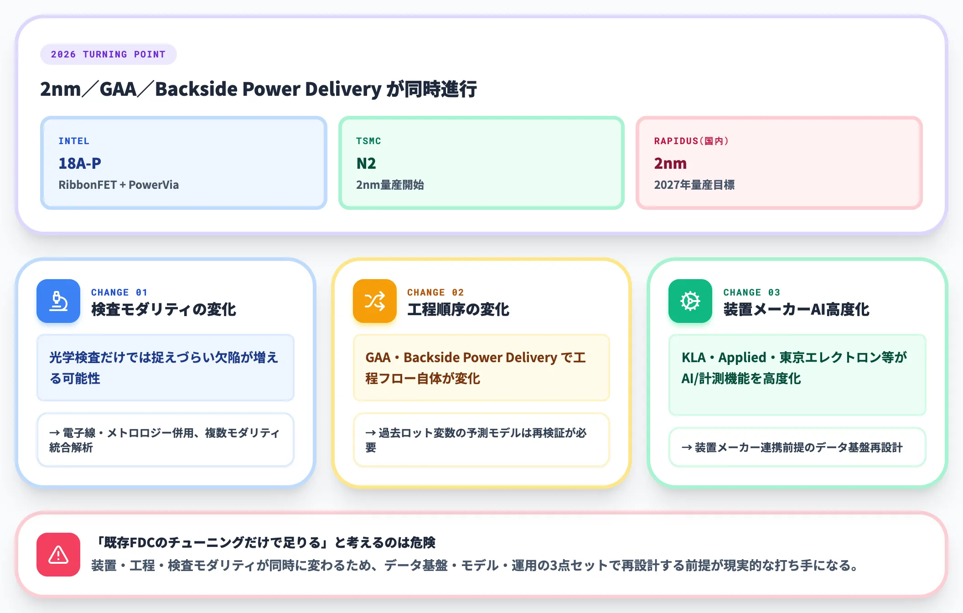Click the N2 heading
The width and height of the screenshot is (963, 613).
(366, 163)
